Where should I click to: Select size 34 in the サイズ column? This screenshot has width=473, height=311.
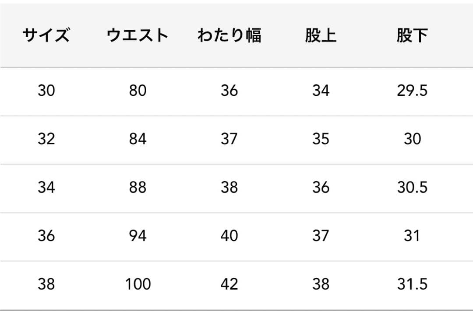pos(46,188)
